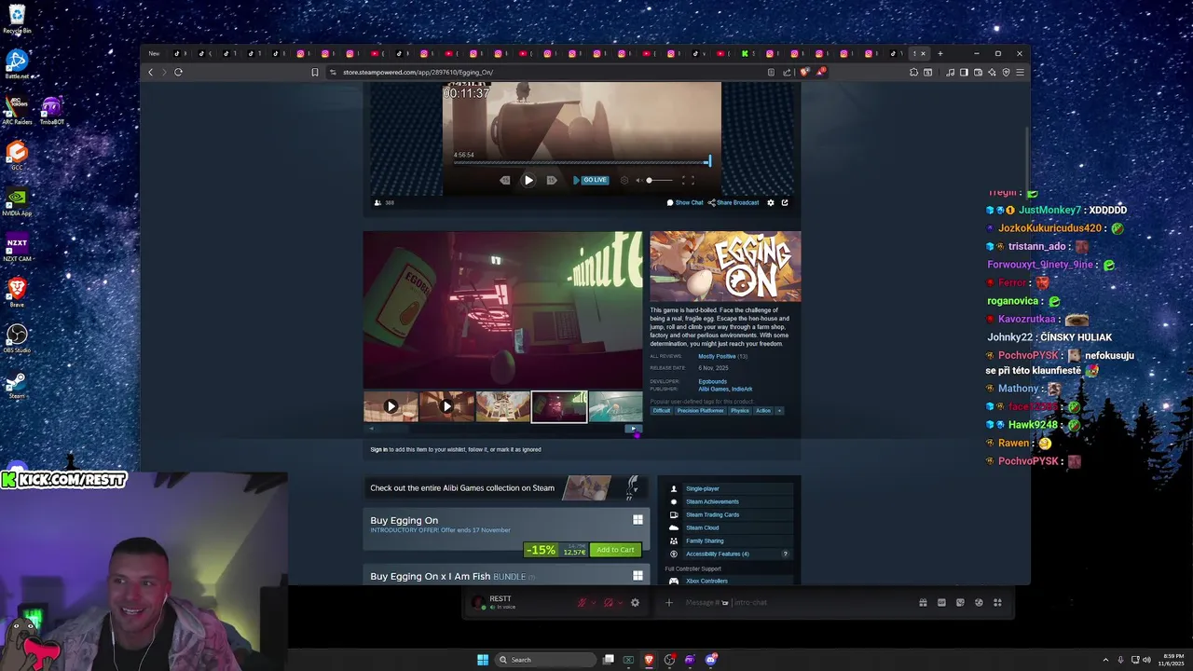Open Steam Cloud feature link

coord(702,527)
